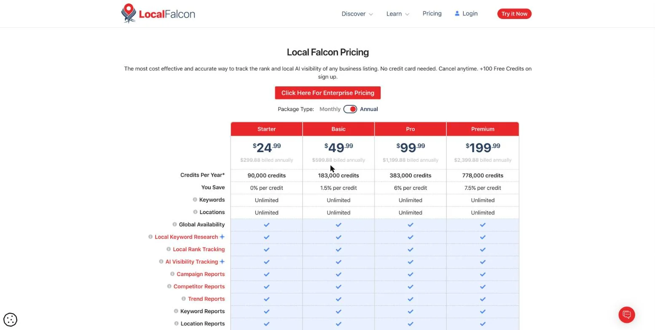Click the 90,000 credits cell
This screenshot has height=330, width=655.
tap(266, 175)
